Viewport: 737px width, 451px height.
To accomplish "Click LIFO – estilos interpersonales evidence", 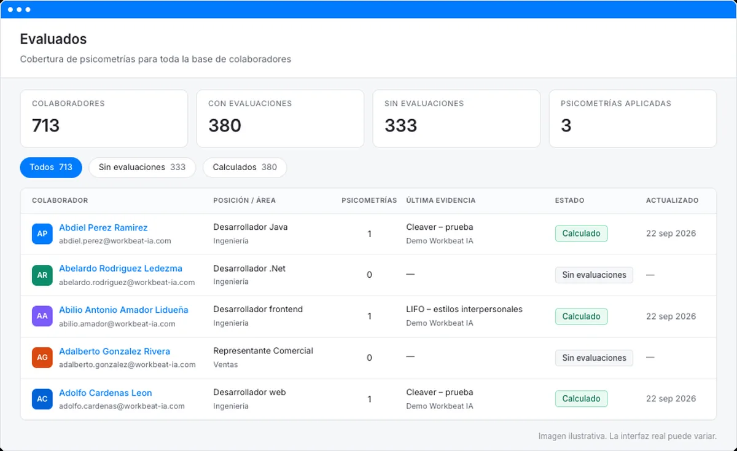I will pos(464,309).
